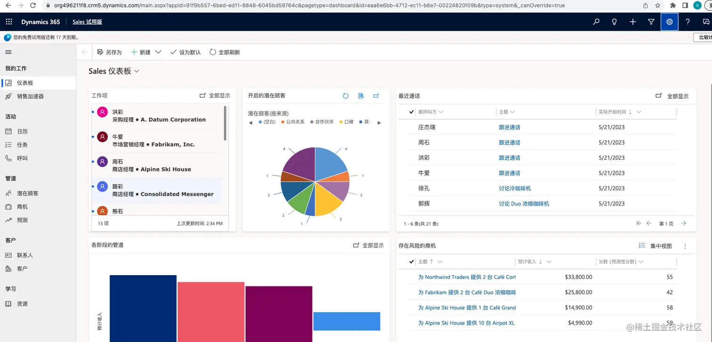Go to previous page in 最近通话
This screenshot has width=712, height=342.
point(649,223)
